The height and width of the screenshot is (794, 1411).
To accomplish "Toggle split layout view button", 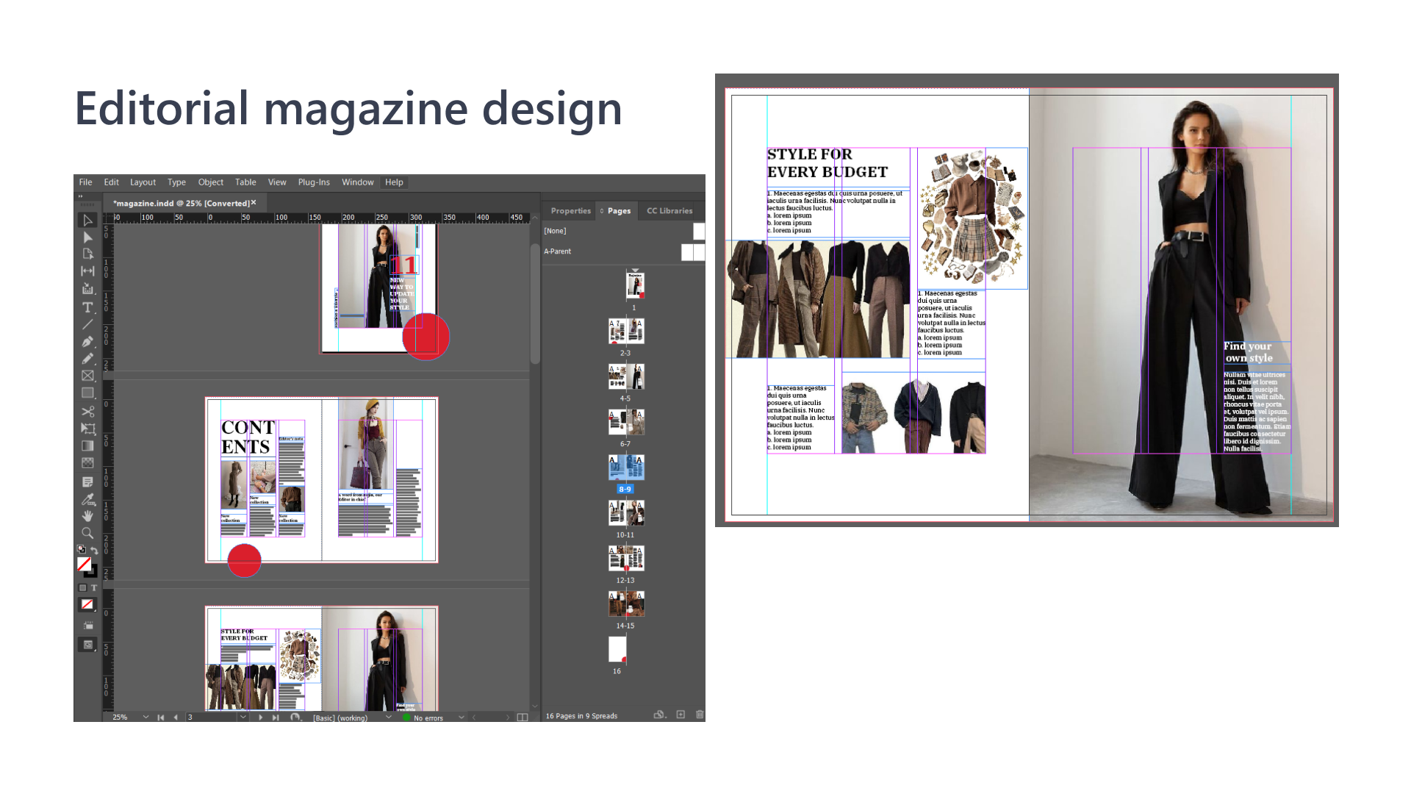I will click(x=523, y=718).
